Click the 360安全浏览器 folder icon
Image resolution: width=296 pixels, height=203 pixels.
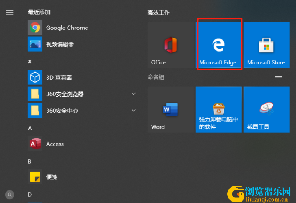[35, 94]
